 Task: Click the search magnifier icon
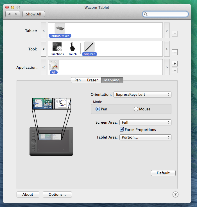tap(145, 14)
